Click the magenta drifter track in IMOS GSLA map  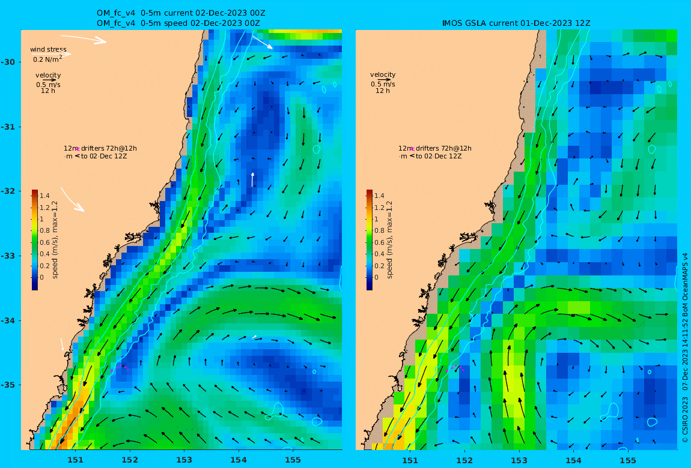pyautogui.click(x=455, y=368)
